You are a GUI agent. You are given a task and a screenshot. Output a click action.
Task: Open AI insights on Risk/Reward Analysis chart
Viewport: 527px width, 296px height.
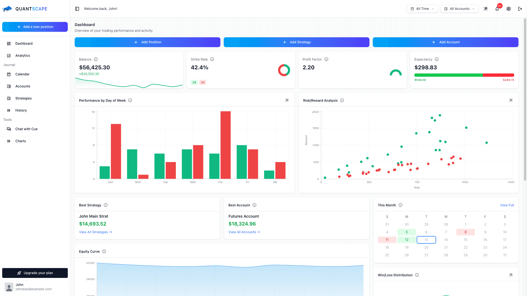click(511, 100)
